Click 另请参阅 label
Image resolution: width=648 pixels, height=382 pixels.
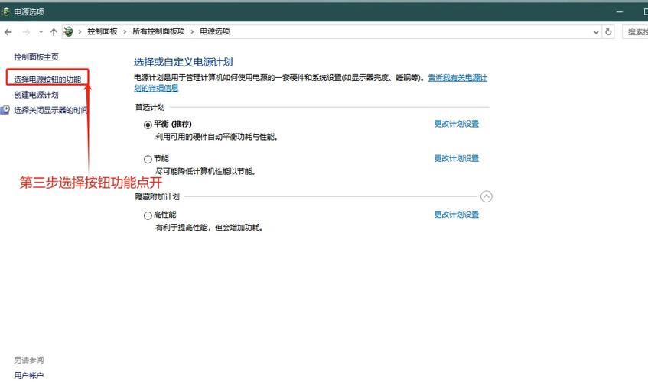(29, 360)
